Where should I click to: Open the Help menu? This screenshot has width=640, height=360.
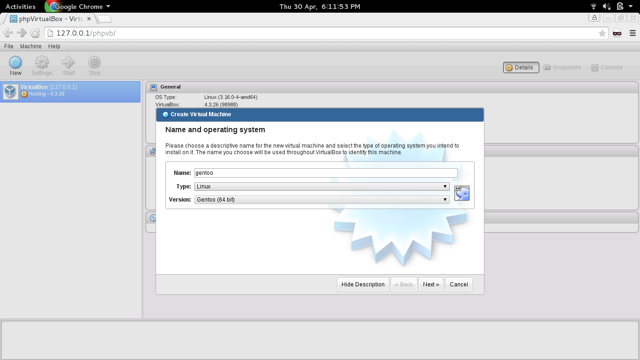coord(54,46)
